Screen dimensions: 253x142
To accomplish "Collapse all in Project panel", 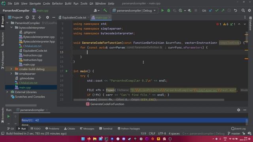I will click(x=40, y=17).
